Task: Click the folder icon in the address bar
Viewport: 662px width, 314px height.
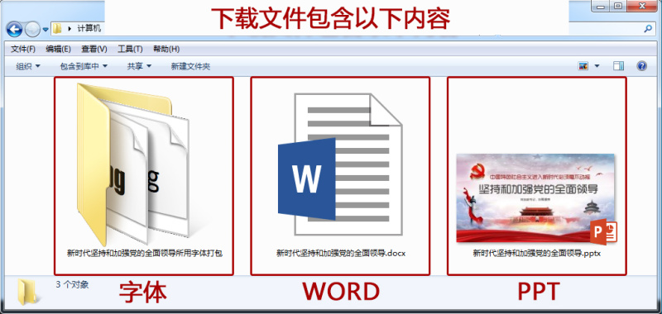Action: (57, 29)
